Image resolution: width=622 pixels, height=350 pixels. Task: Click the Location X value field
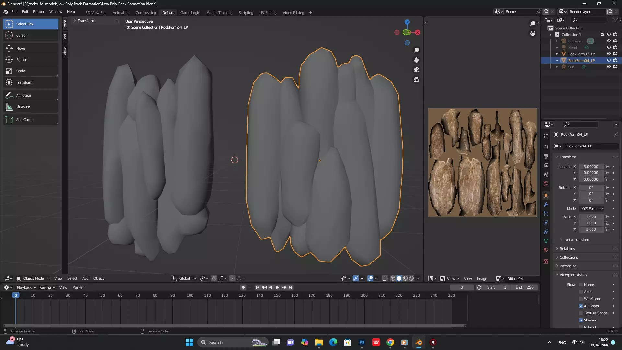[x=591, y=167]
